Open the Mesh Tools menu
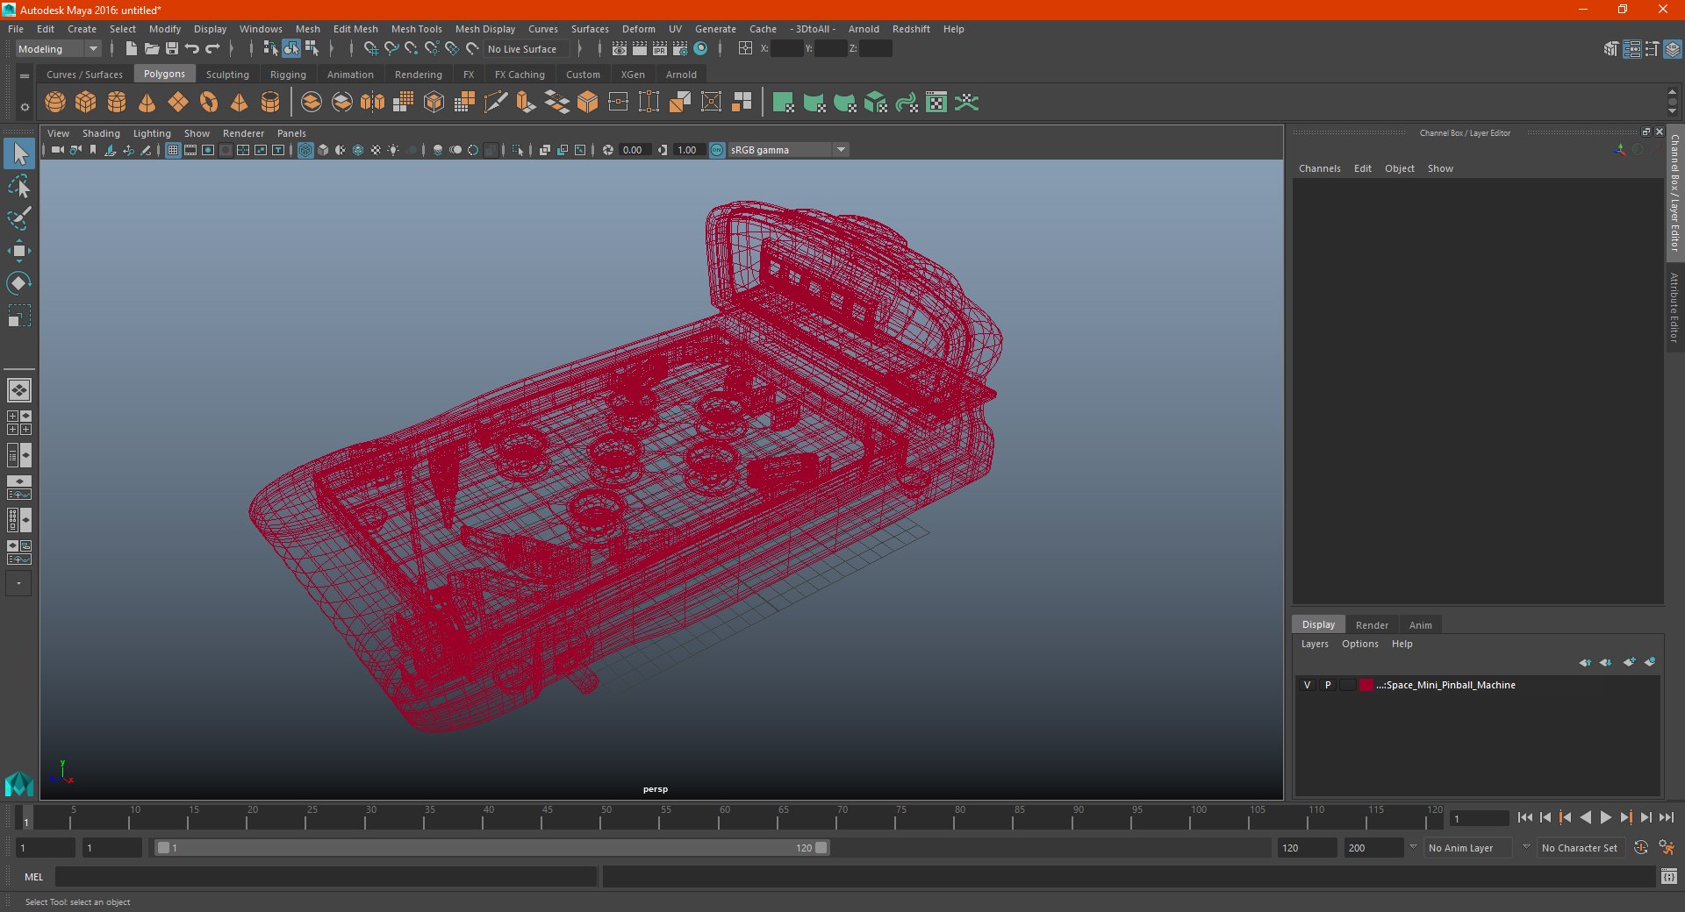1685x912 pixels. [x=416, y=29]
